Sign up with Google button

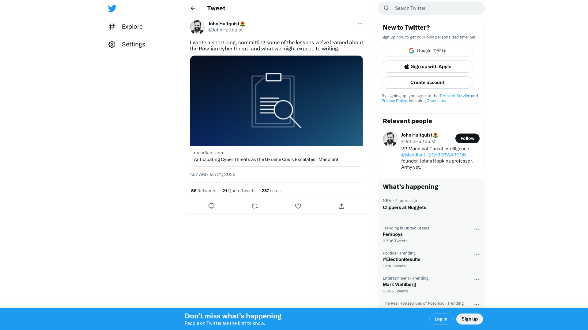pyautogui.click(x=428, y=51)
